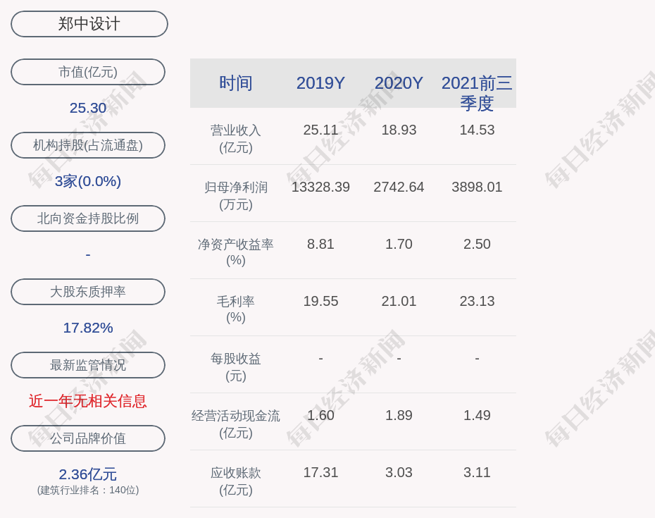Image resolution: width=655 pixels, height=518 pixels.
Task: Click the market value 25.30
Action: tap(88, 108)
